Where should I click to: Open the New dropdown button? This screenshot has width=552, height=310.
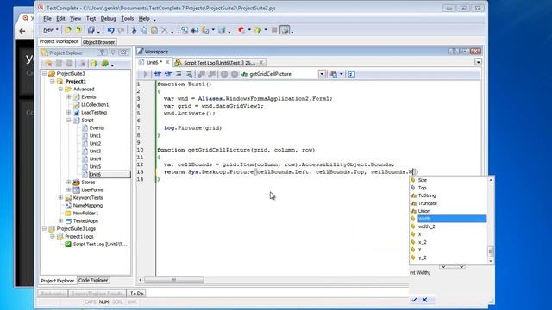51,30
